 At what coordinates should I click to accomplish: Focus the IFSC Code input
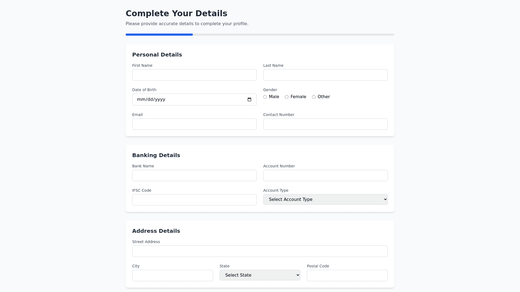click(x=194, y=200)
